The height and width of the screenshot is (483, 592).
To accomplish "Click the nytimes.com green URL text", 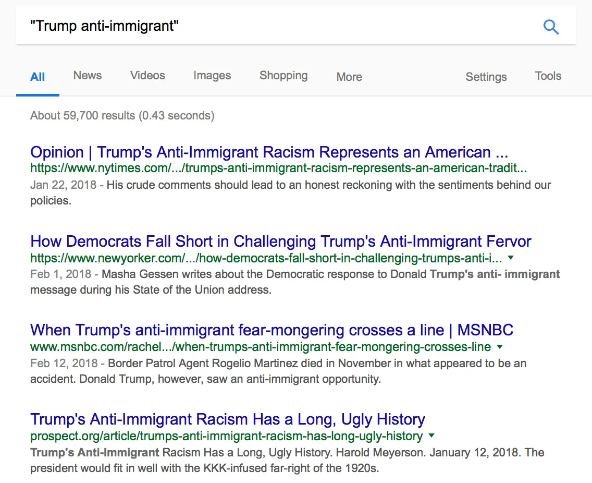I will pyautogui.click(x=279, y=168).
